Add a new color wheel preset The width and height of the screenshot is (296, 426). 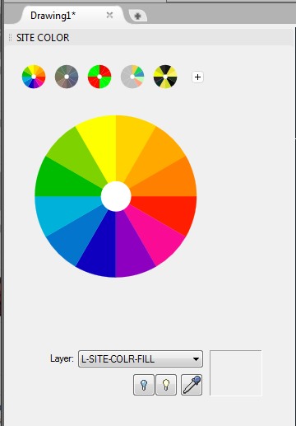(197, 77)
